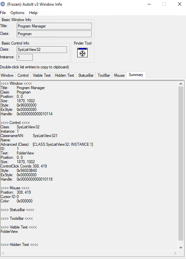This screenshot has height=259, width=186.
Task: Click the window Handle 0x0000000000010114
Action: tap(35, 114)
